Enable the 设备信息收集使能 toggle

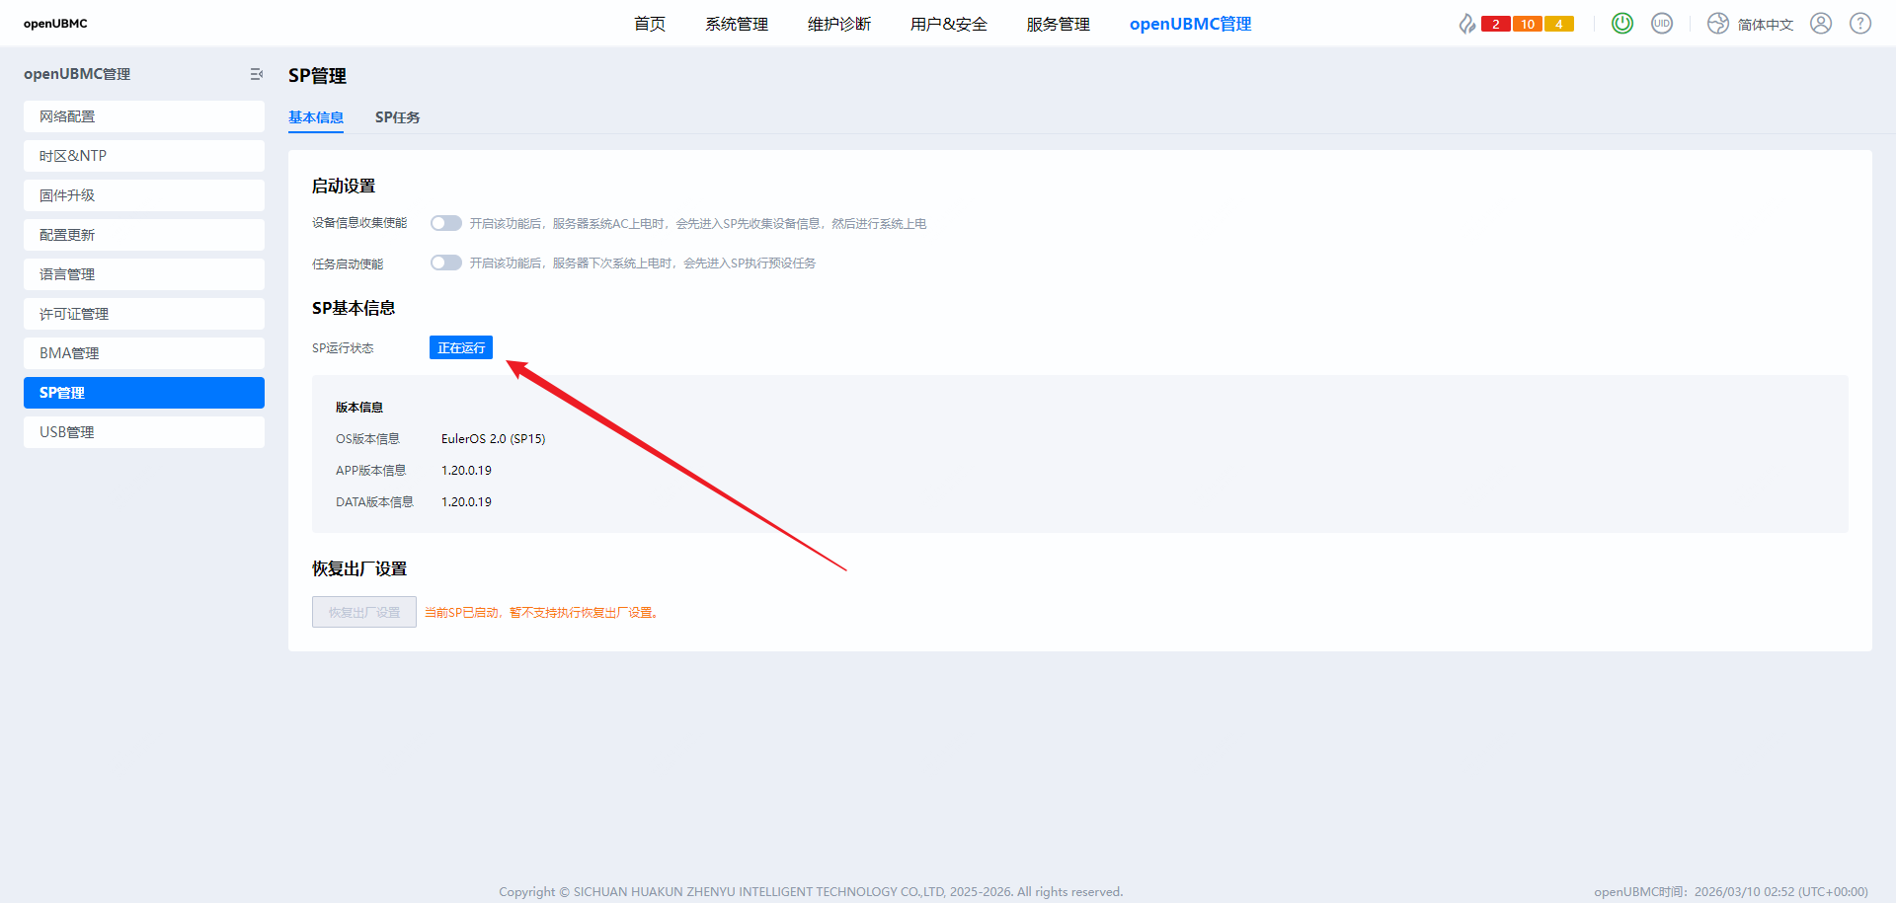pyautogui.click(x=446, y=223)
